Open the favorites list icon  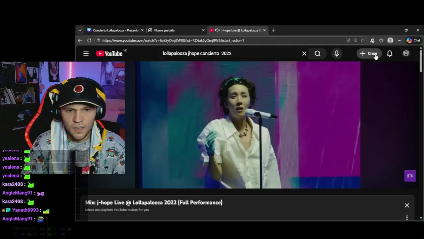(381, 40)
